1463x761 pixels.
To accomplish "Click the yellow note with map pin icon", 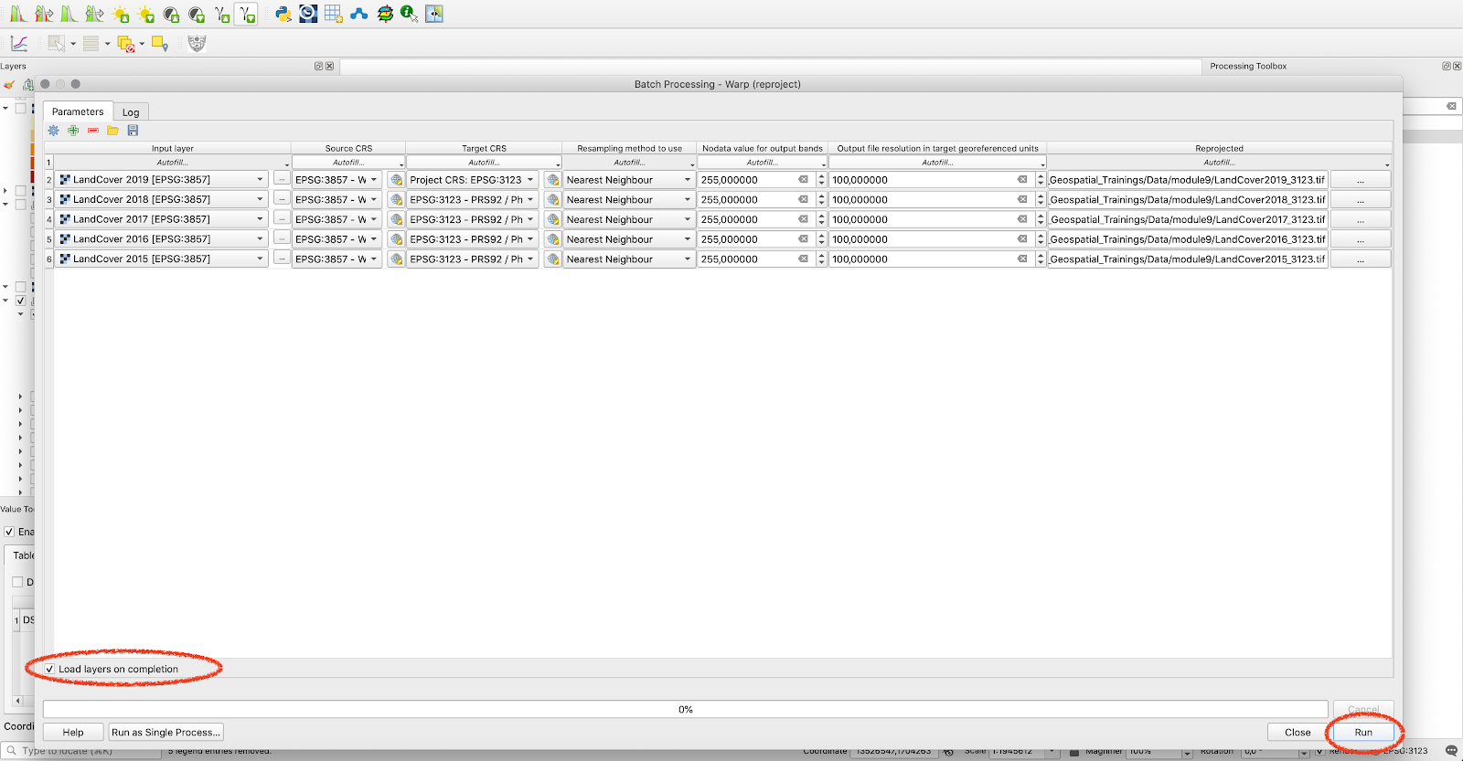I will tap(160, 43).
